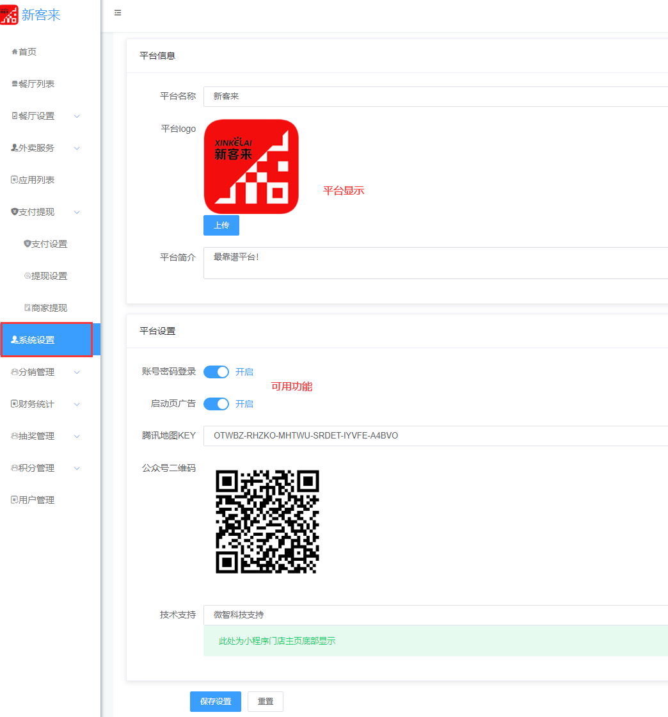
Task: Click the shield icon beside 支付设置
Action: point(28,244)
